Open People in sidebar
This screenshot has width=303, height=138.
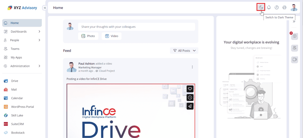click(x=15, y=40)
